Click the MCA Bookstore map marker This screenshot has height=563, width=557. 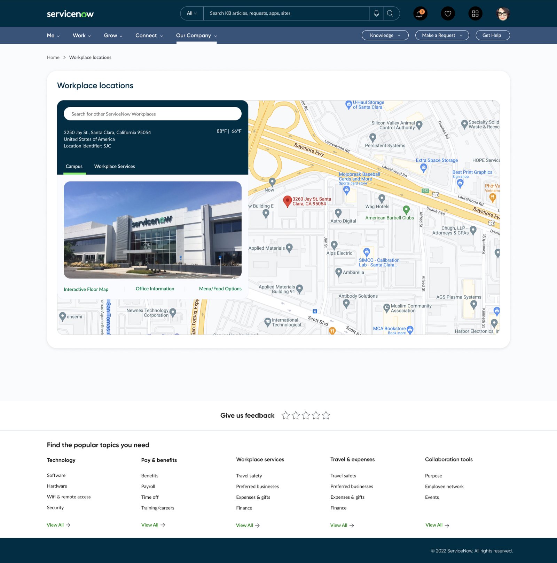pyautogui.click(x=410, y=329)
